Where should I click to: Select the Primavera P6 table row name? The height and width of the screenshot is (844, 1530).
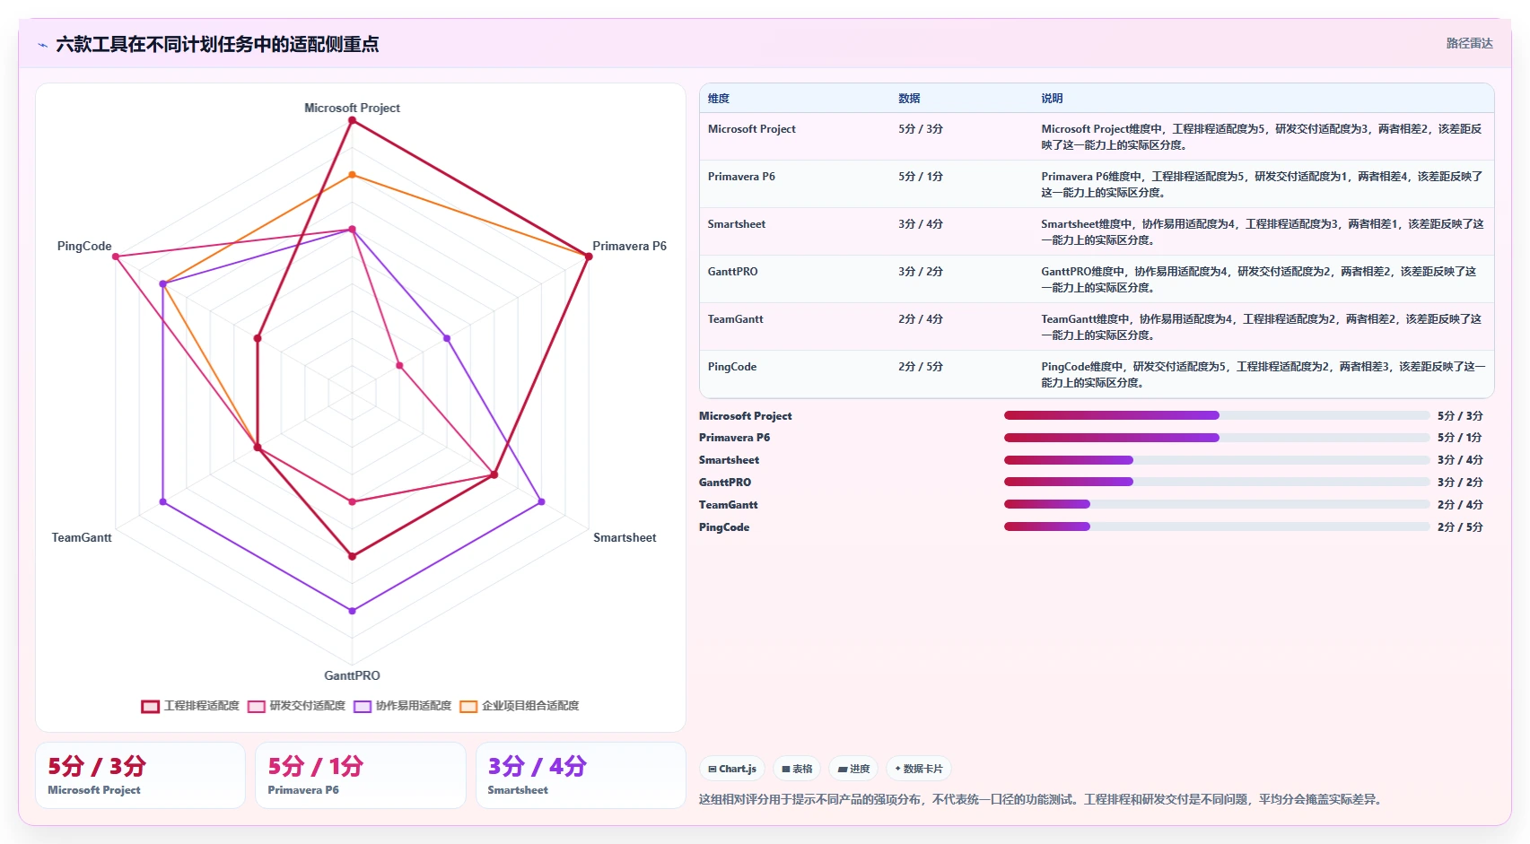click(741, 177)
